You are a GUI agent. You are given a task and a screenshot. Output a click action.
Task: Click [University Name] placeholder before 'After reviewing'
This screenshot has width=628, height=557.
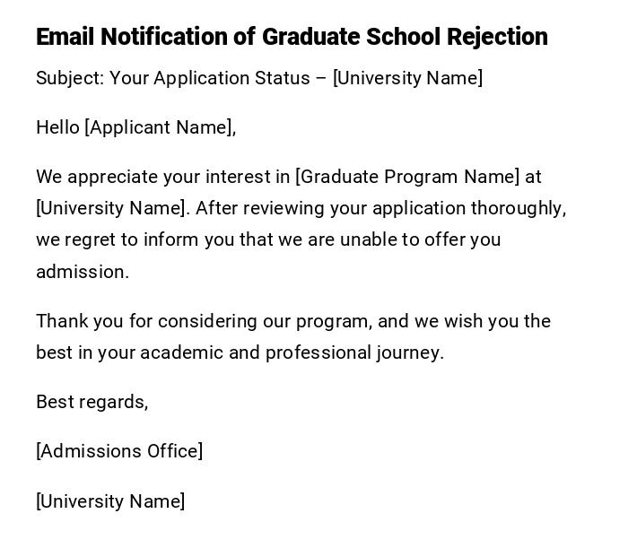pos(112,208)
